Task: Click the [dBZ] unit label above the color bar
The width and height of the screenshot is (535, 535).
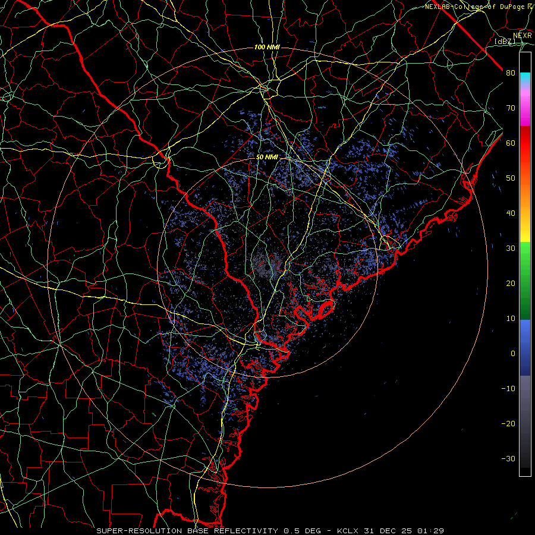Action: tap(505, 41)
